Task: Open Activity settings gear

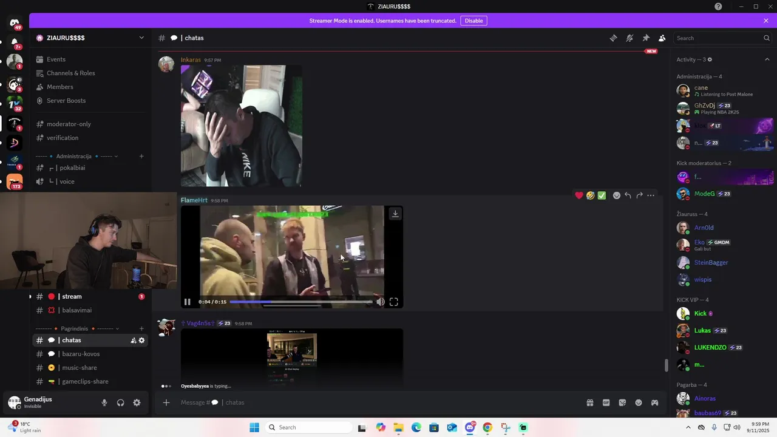Action: 710,59
